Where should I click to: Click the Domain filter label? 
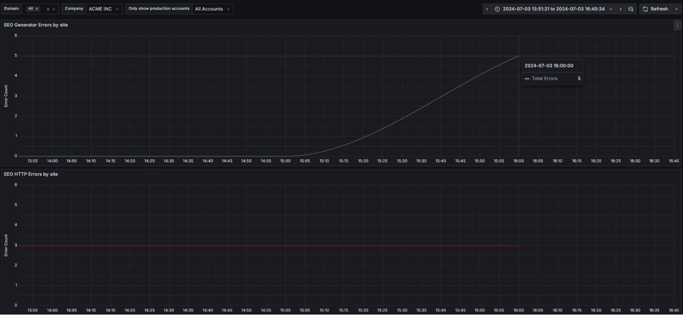pyautogui.click(x=11, y=9)
